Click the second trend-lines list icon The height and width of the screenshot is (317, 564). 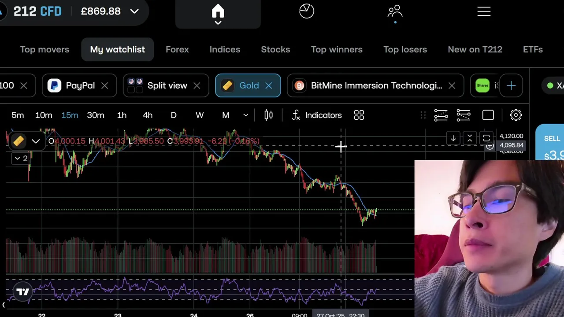[x=464, y=115]
